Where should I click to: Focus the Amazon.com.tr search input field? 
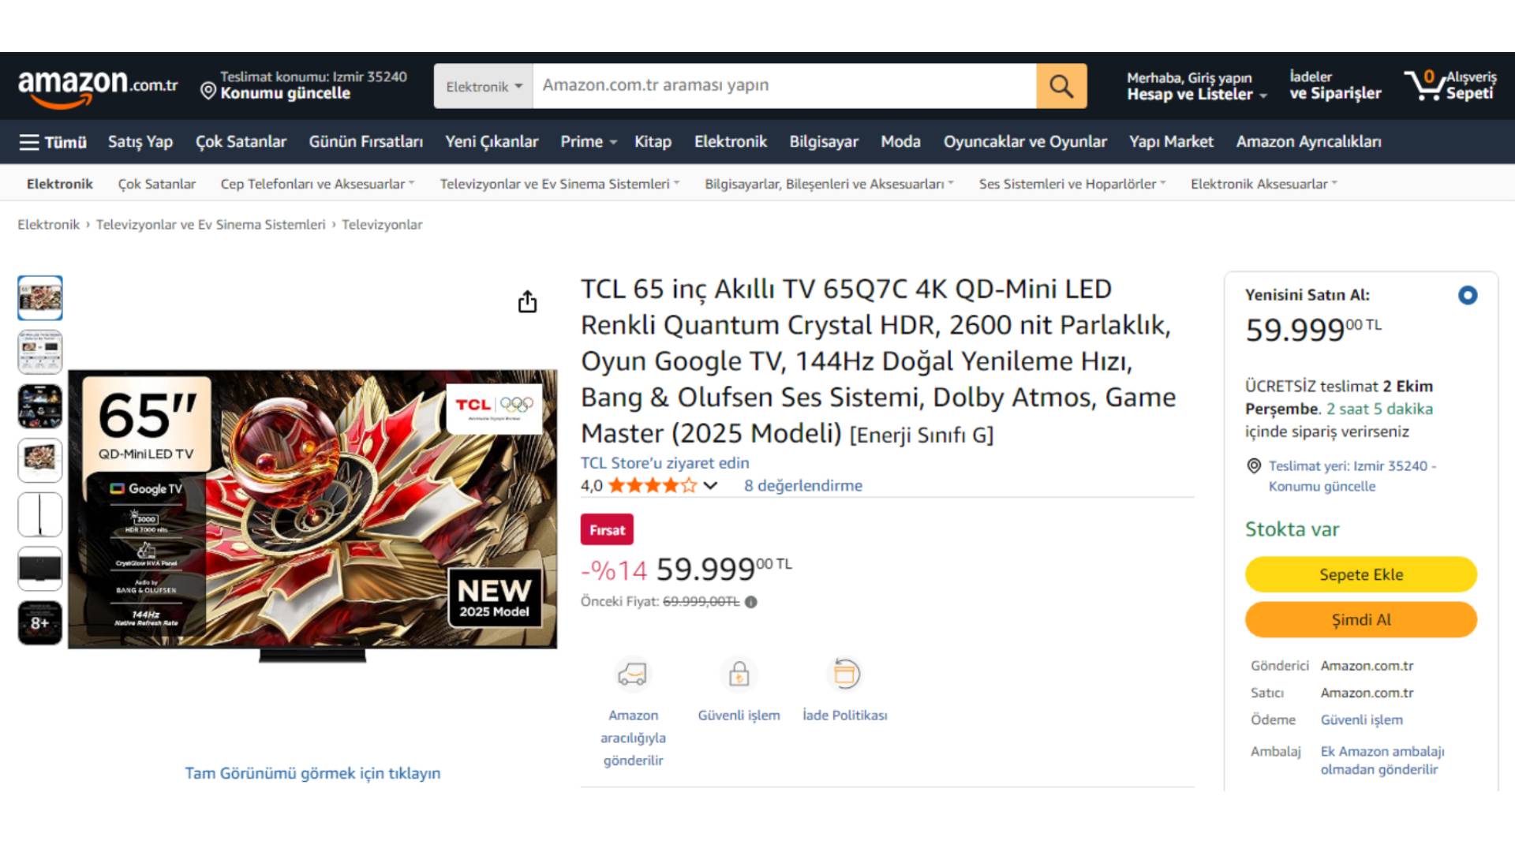784,86
